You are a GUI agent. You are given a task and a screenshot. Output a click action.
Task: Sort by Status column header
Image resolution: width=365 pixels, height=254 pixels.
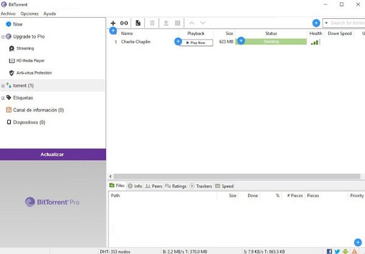click(x=271, y=34)
